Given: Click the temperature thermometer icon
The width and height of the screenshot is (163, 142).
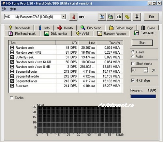Looking at the screenshot, I should pyautogui.click(x=73, y=17).
